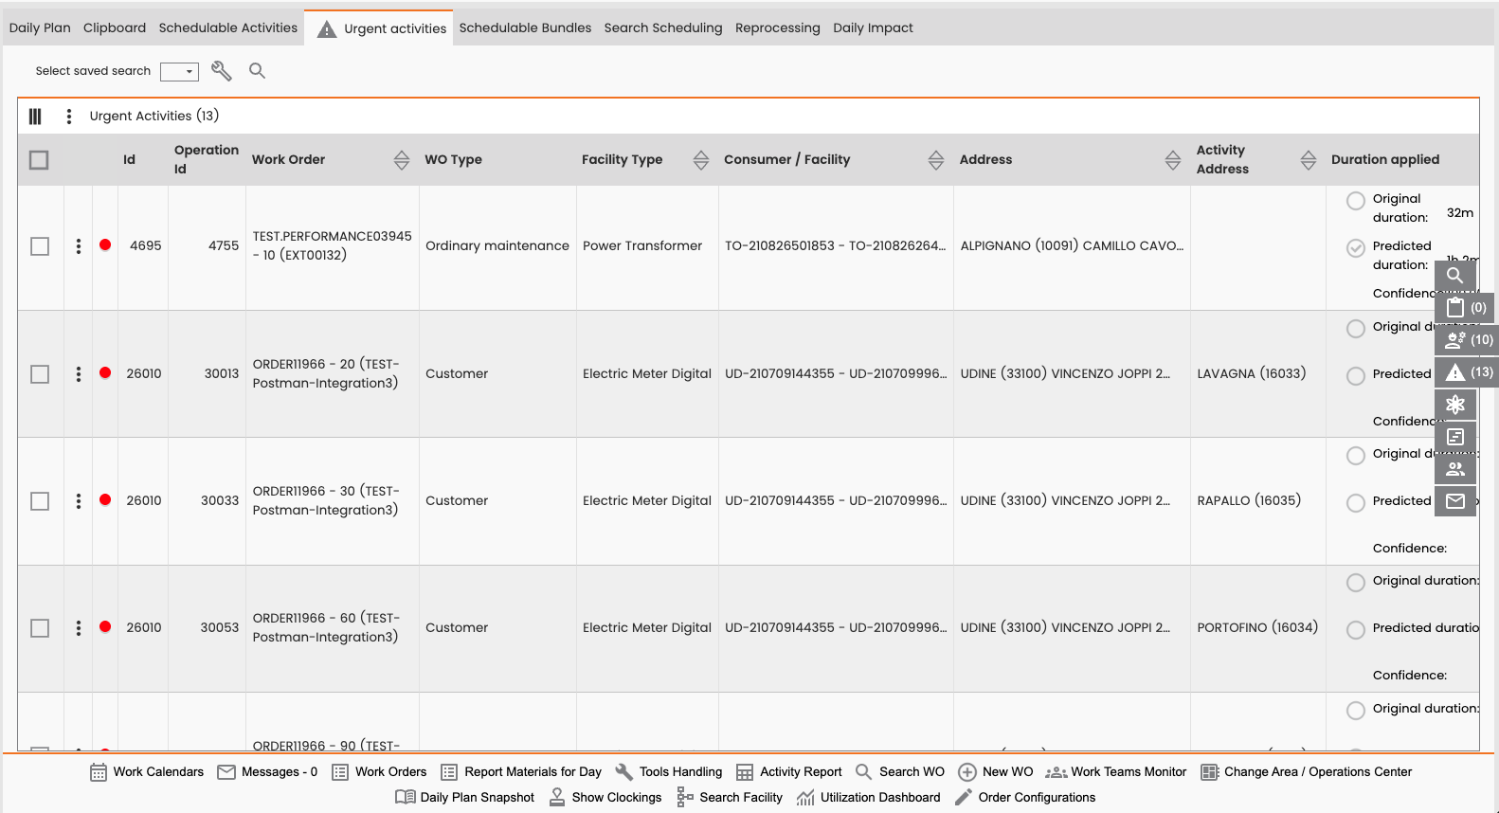Image resolution: width=1499 pixels, height=813 pixels.
Task: Click red status dot for row 4755
Action: (105, 244)
